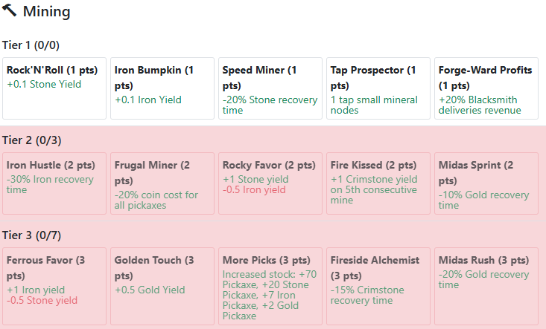Choose the Iron Bumpkin skill
Screen dimensions: 546x329
click(x=162, y=88)
